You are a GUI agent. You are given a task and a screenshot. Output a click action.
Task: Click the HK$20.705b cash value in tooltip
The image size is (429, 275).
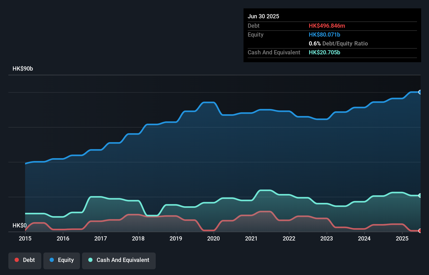(x=324, y=52)
